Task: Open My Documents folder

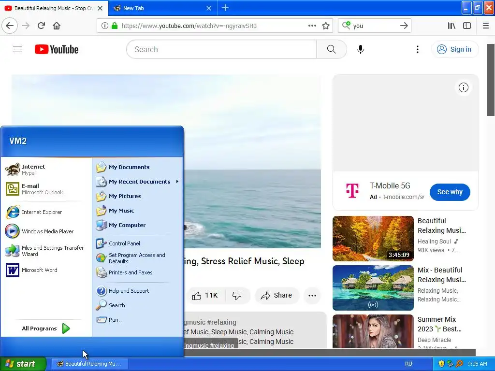Action: click(138, 167)
